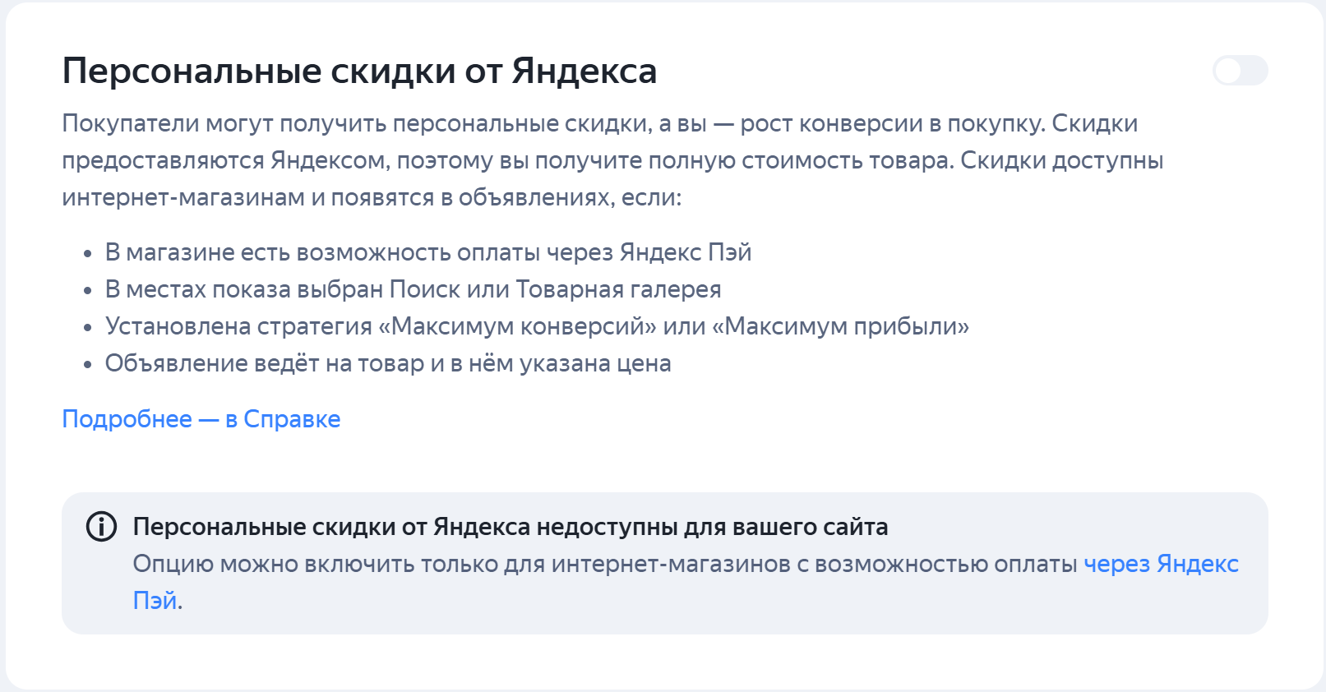Click the bullet about product price in ad

(388, 363)
